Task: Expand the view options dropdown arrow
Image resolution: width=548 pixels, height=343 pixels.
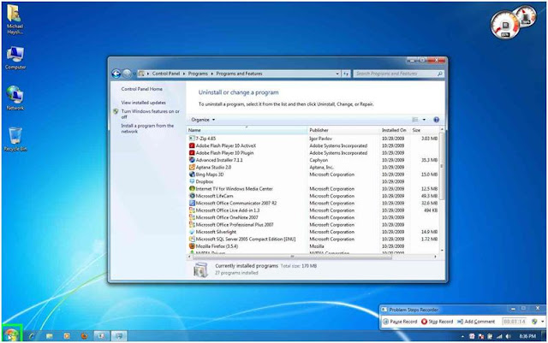Action: coord(424,120)
